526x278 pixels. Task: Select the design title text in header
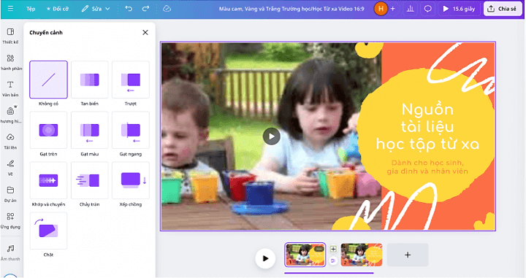(x=291, y=9)
